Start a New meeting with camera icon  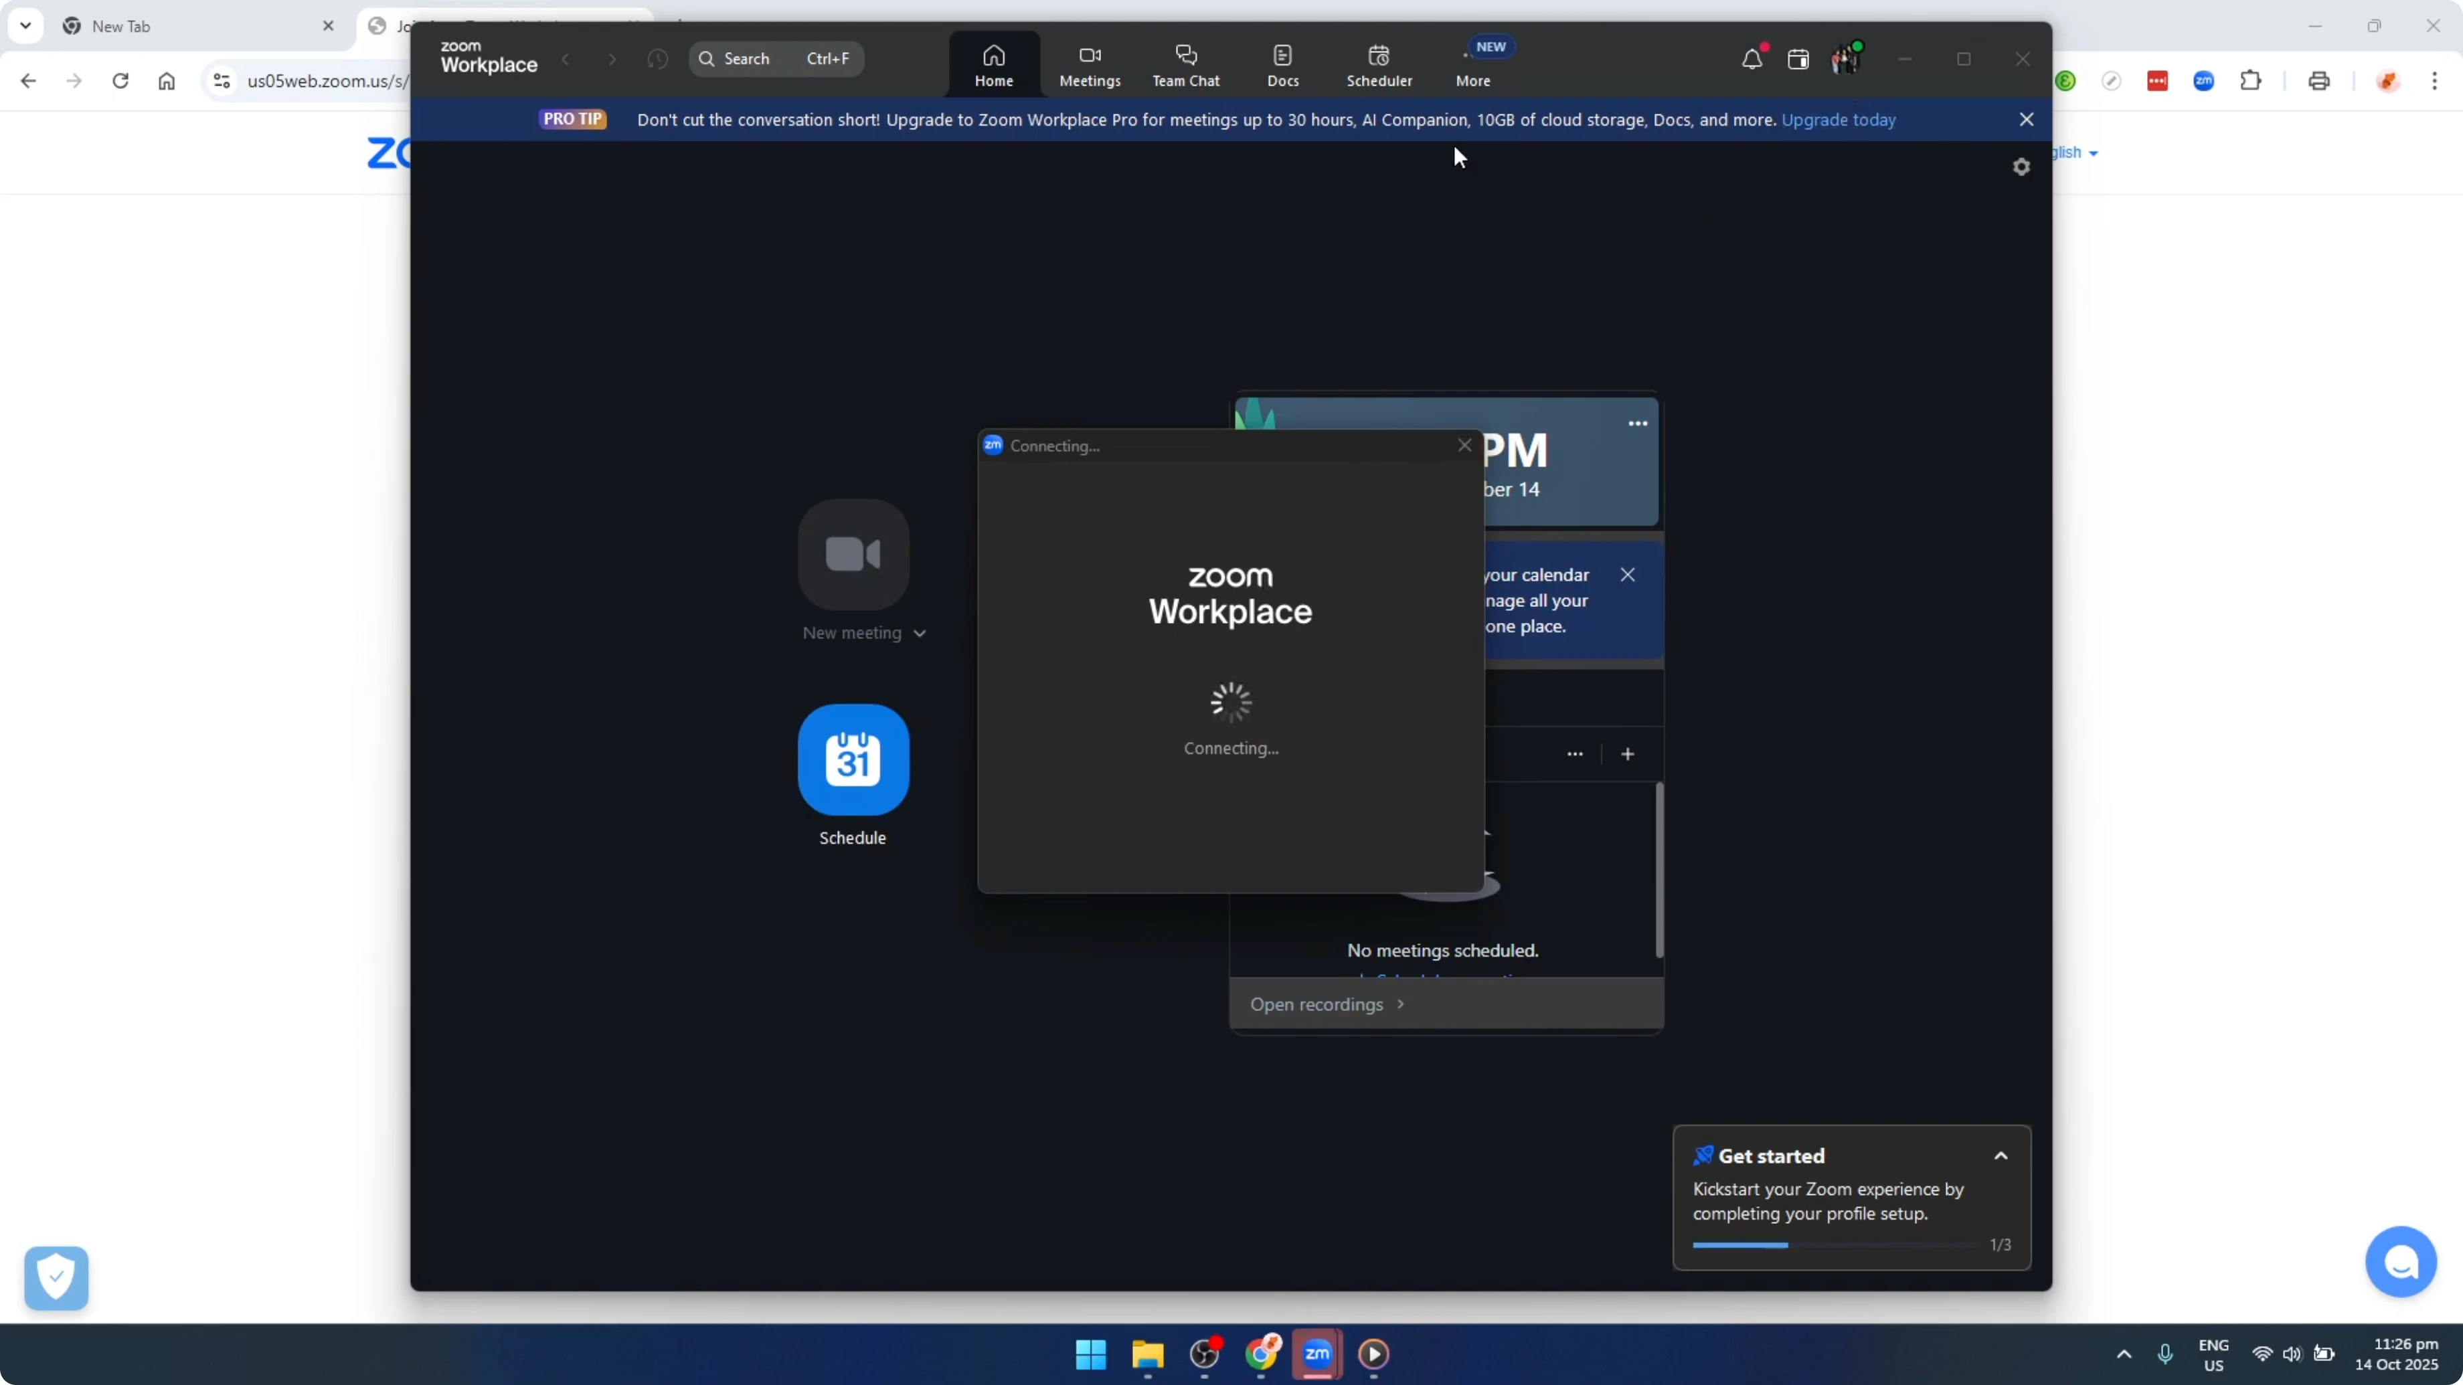(x=853, y=555)
